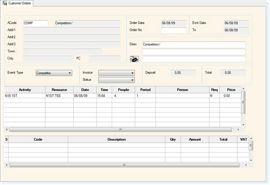Open the Event Type dropdown
The image size is (270, 185).
[x=54, y=73]
